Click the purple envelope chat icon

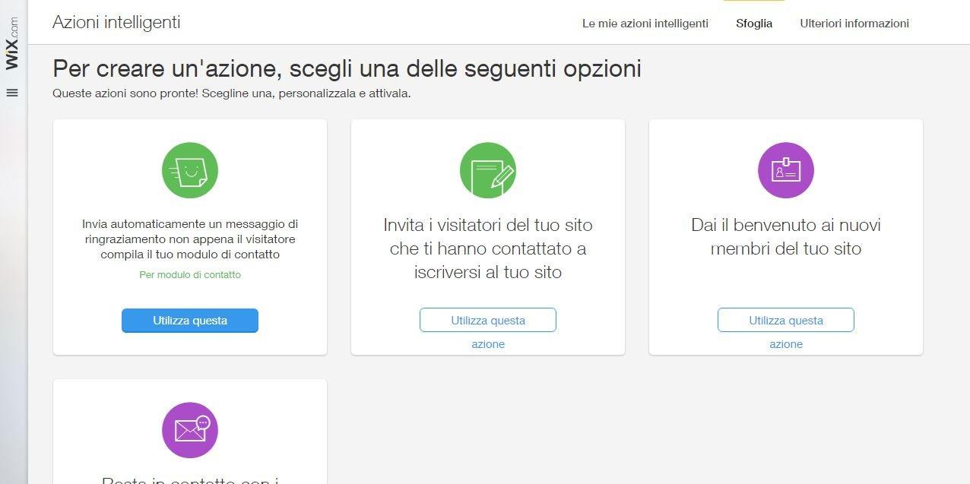[x=190, y=430]
